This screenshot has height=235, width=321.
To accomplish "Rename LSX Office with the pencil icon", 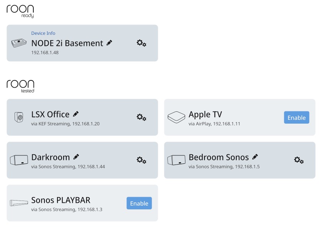I will (x=75, y=114).
